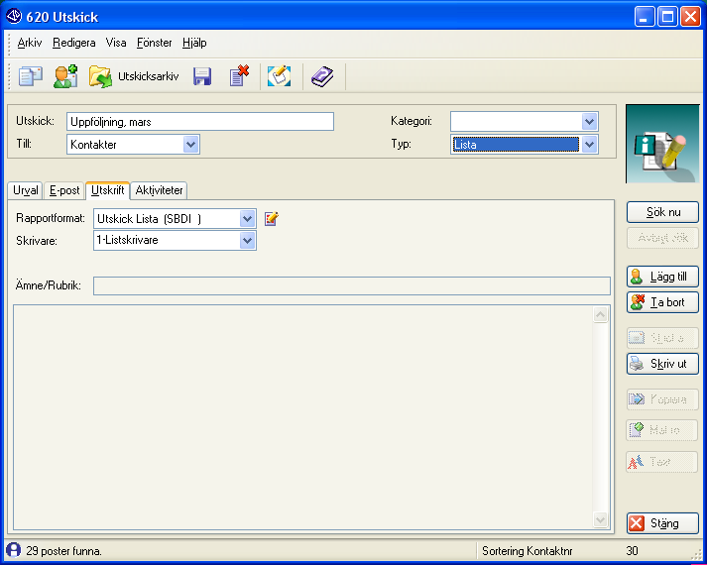Click the Ta bort button
The image size is (707, 565).
tap(662, 302)
